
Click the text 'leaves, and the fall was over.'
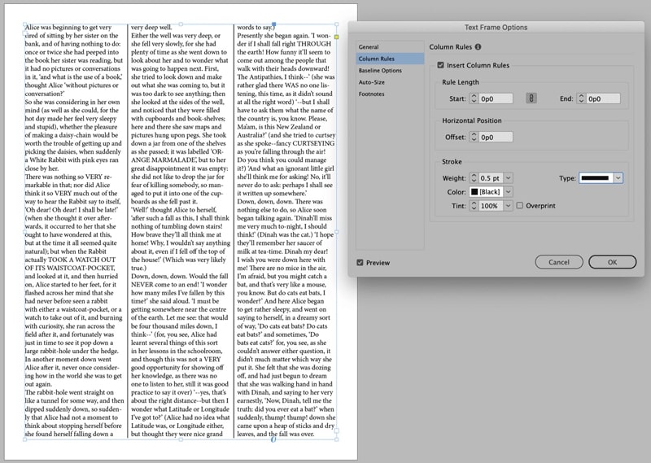click(276, 434)
